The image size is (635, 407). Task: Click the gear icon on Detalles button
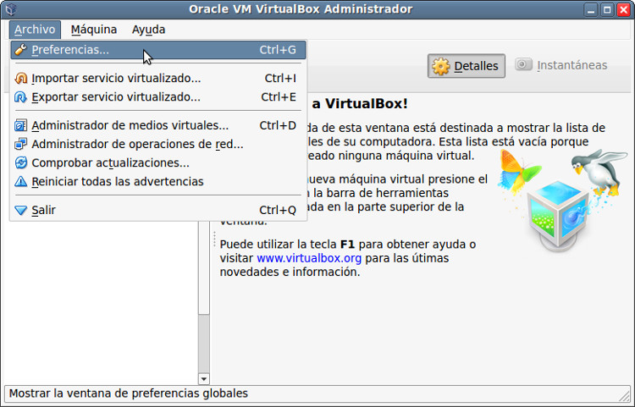[x=440, y=66]
